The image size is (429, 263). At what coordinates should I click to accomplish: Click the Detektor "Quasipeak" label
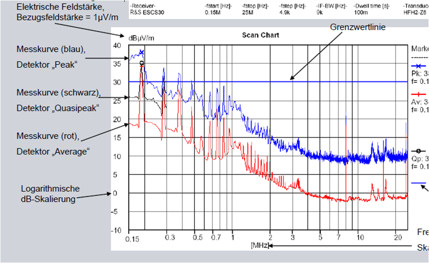click(58, 108)
